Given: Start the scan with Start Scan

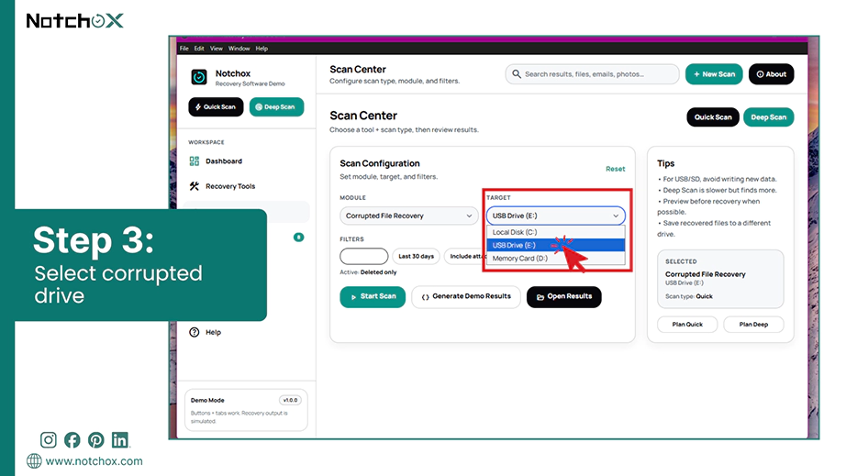Looking at the screenshot, I should click(x=373, y=296).
